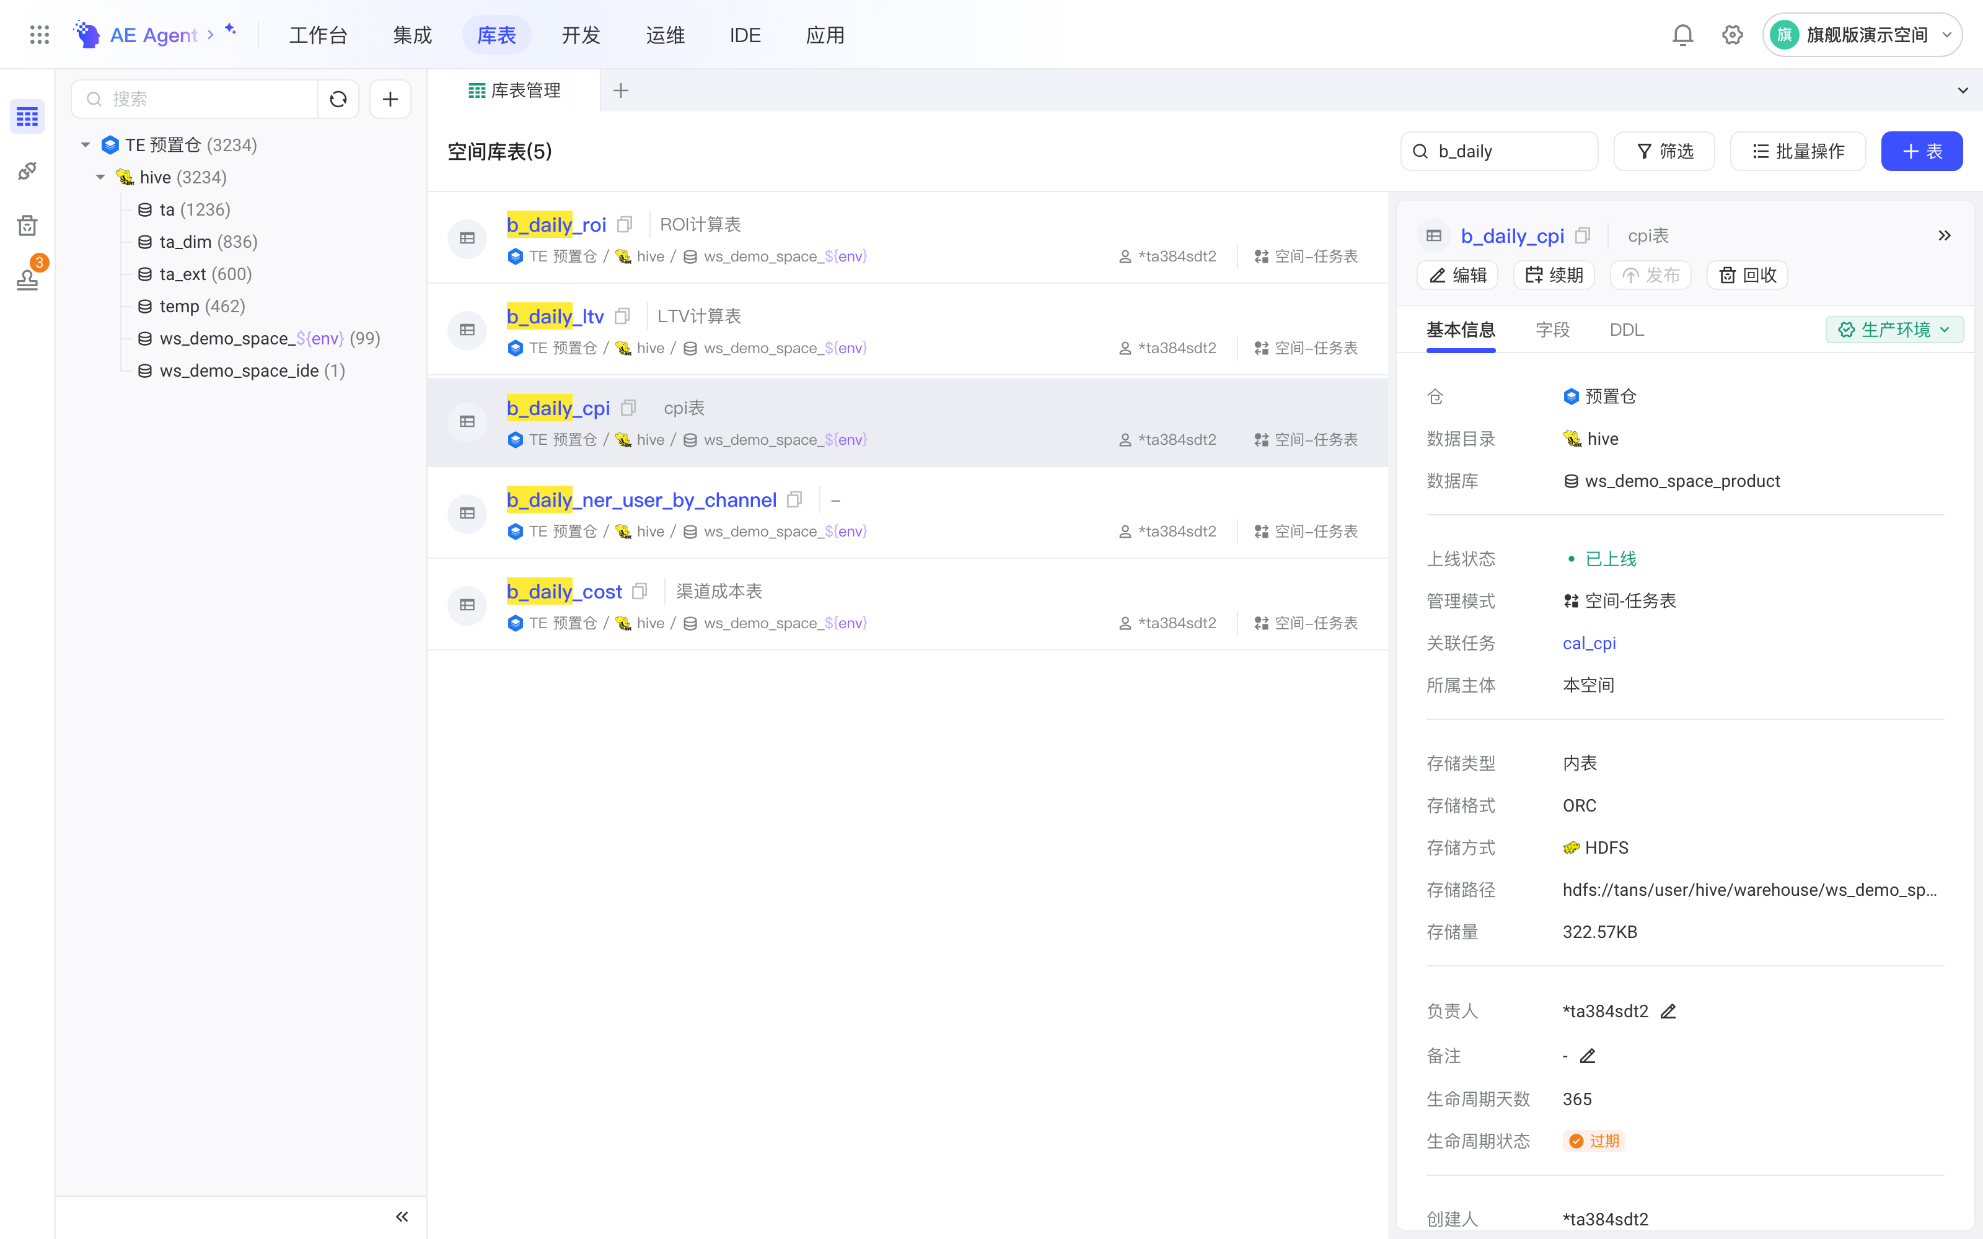This screenshot has width=1983, height=1239.
Task: Focus the b_daily table search field
Action: coord(1499,152)
